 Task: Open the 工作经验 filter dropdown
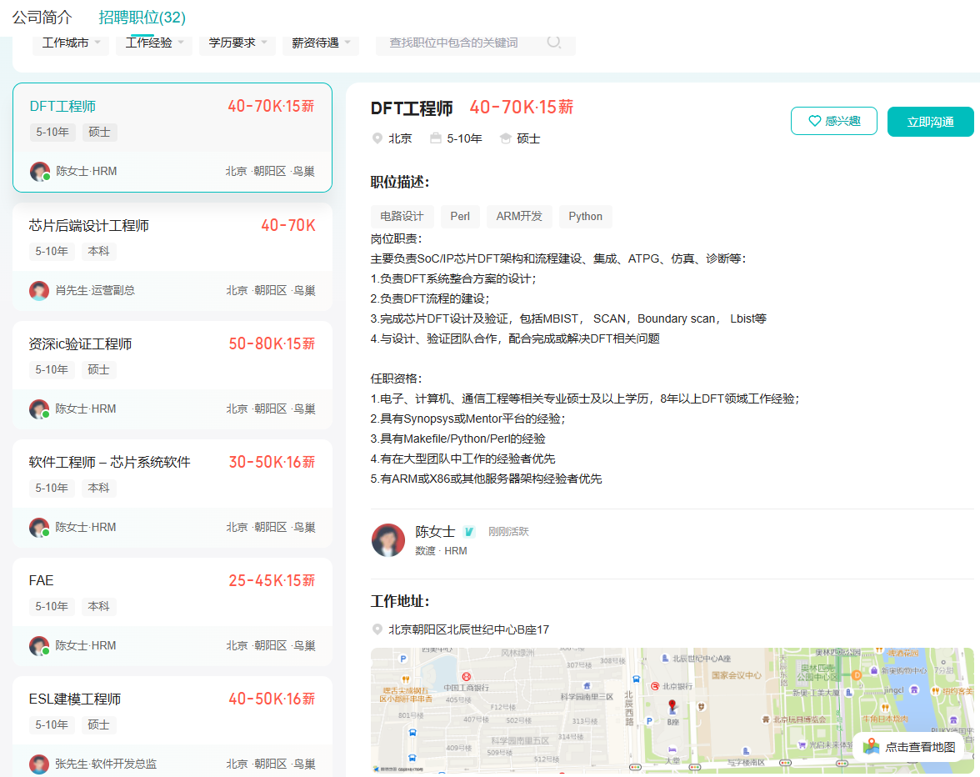[153, 43]
